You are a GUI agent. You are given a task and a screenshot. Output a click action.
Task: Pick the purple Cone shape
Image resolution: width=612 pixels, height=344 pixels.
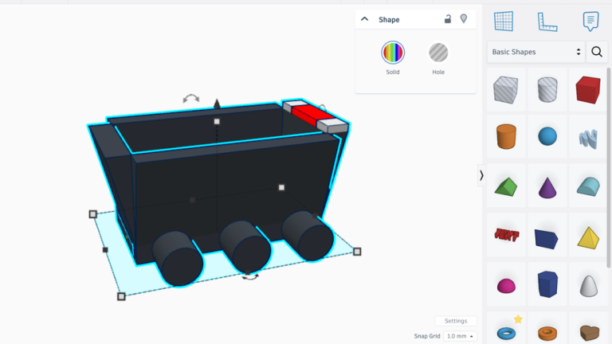click(x=547, y=187)
